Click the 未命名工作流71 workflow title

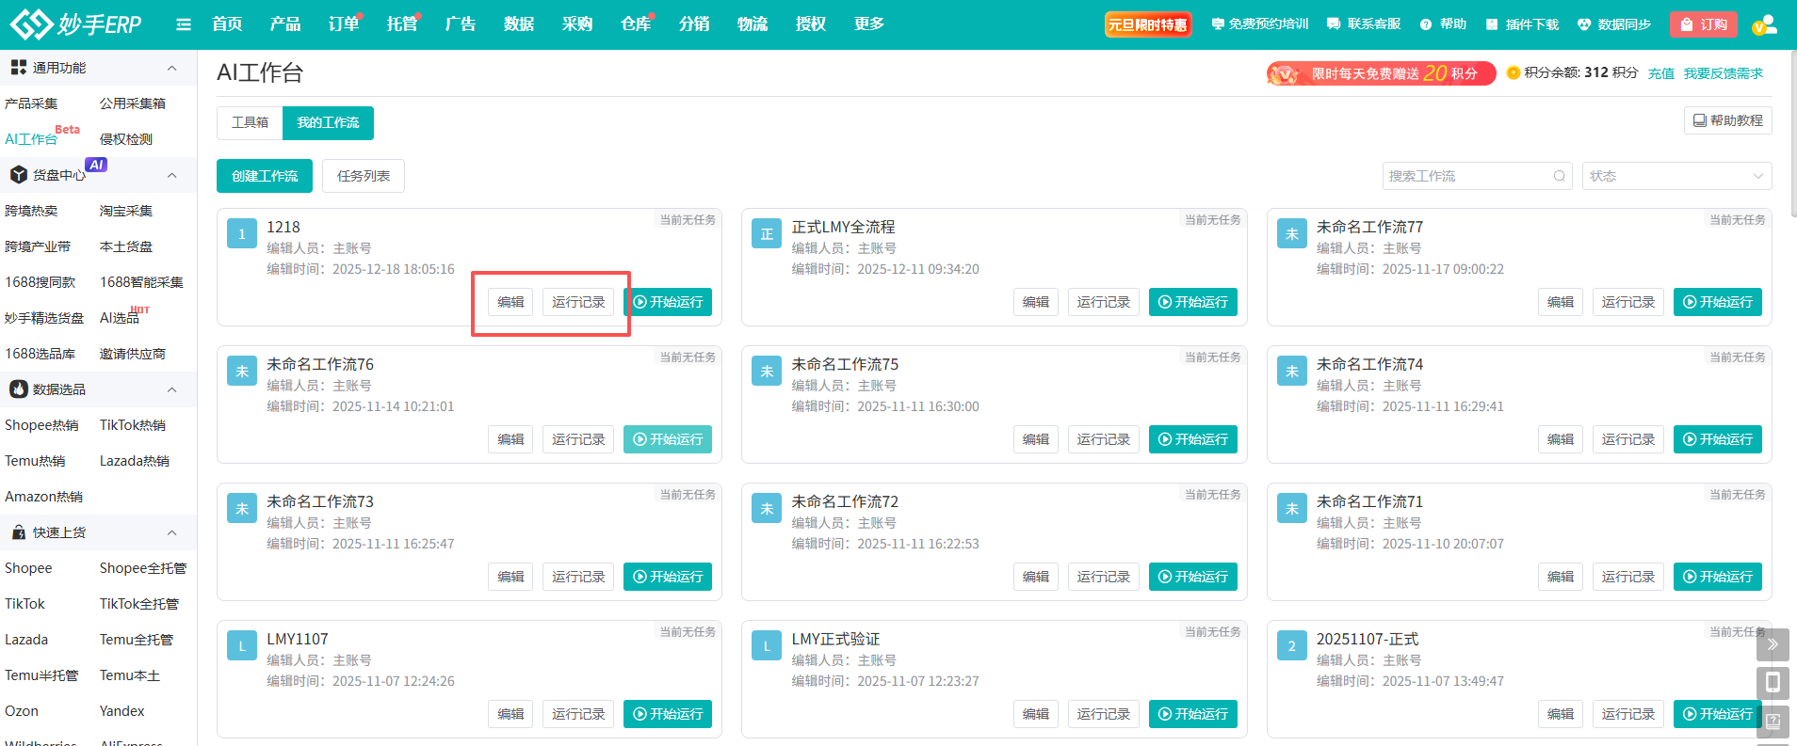(1369, 501)
